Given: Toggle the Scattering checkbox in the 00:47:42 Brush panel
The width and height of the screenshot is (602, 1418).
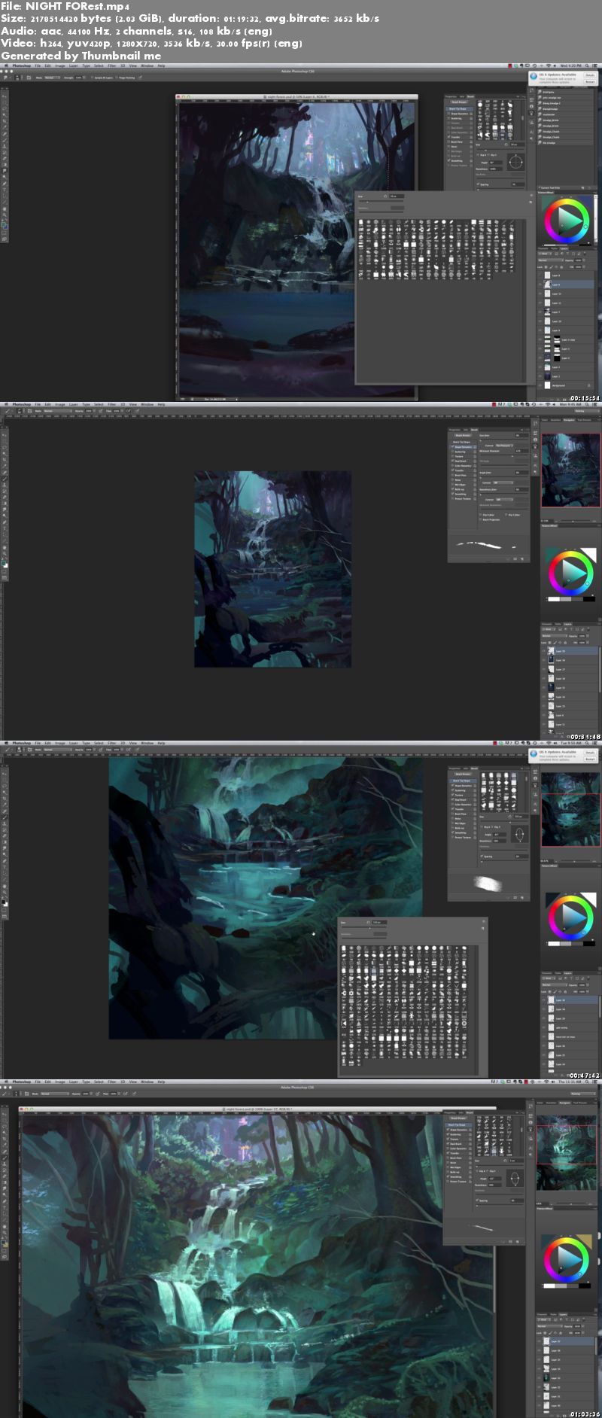Looking at the screenshot, I should coord(451,790).
